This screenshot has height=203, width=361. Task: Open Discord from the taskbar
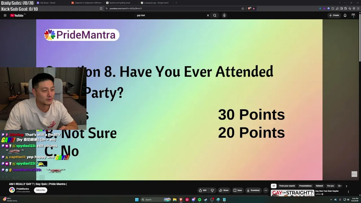[x=193, y=200]
